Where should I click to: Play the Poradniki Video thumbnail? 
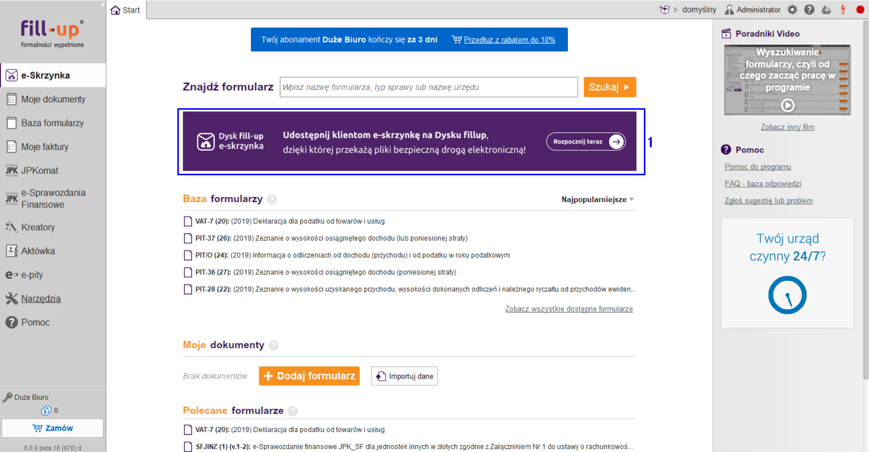(x=787, y=80)
